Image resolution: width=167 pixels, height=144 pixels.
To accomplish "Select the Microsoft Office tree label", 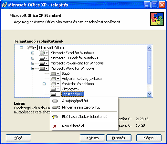I will 51,48.
